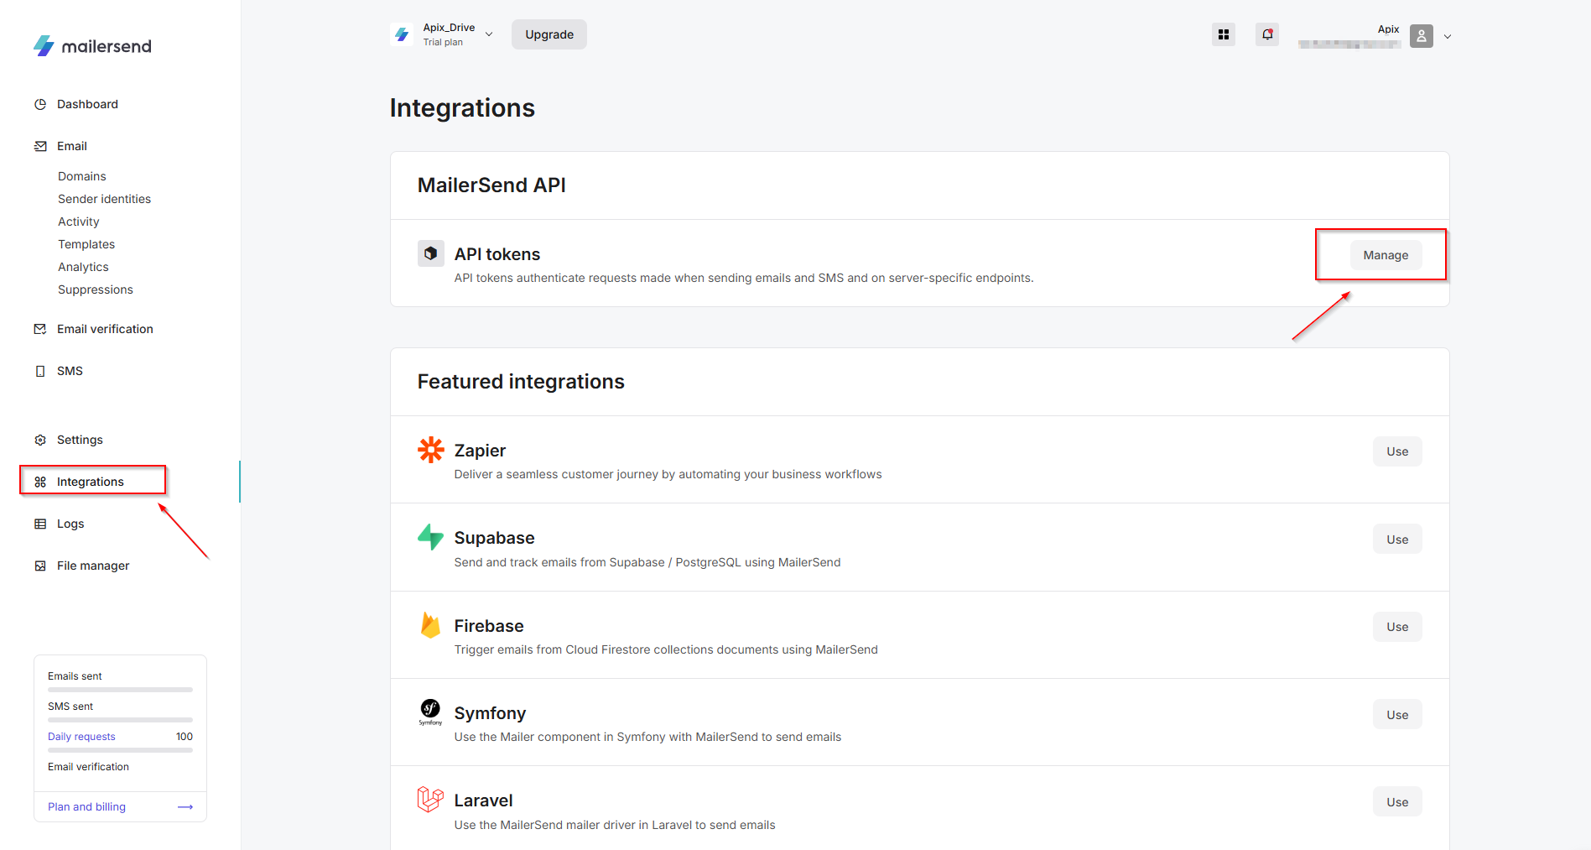Viewport: 1591px width, 850px height.
Task: Click the API tokens cube icon
Action: [431, 253]
